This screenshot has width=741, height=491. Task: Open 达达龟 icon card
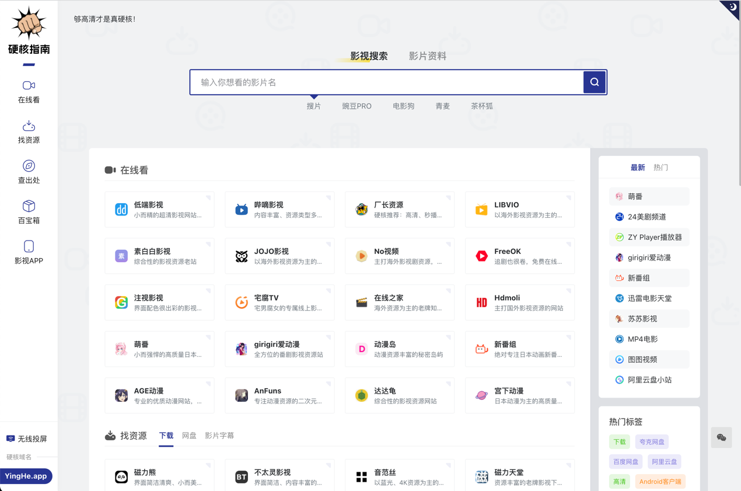[400, 395]
